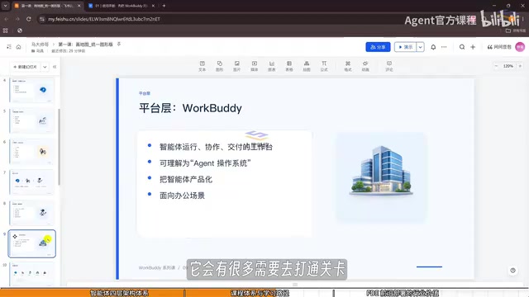Click the star icon beside document title
The width and height of the screenshot is (529, 297).
pos(119,44)
